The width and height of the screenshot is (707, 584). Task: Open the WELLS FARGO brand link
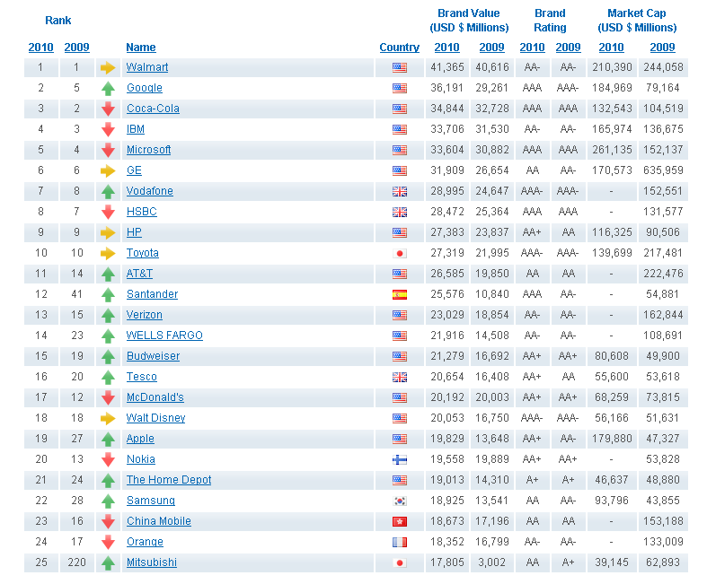click(x=164, y=336)
